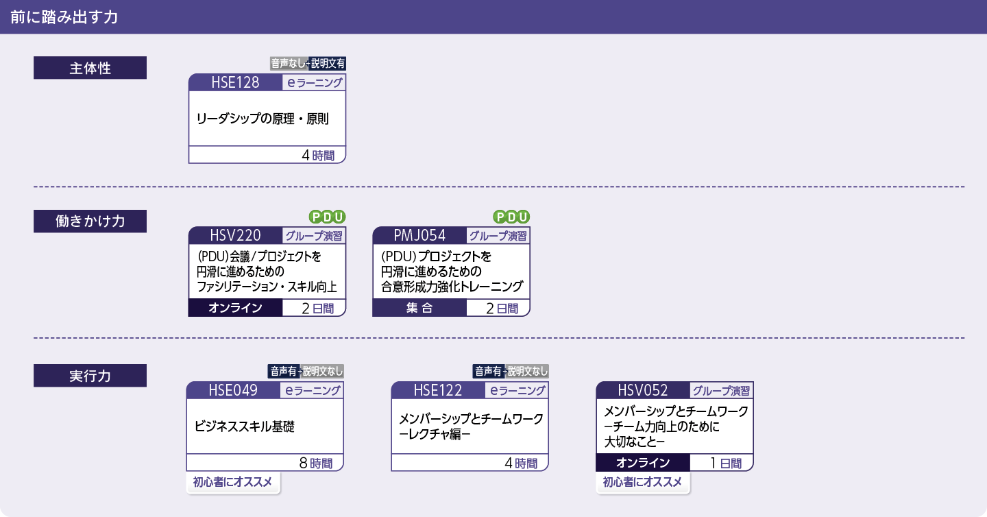Click the HSV220 course code
The image size is (987, 517).
tap(236, 236)
